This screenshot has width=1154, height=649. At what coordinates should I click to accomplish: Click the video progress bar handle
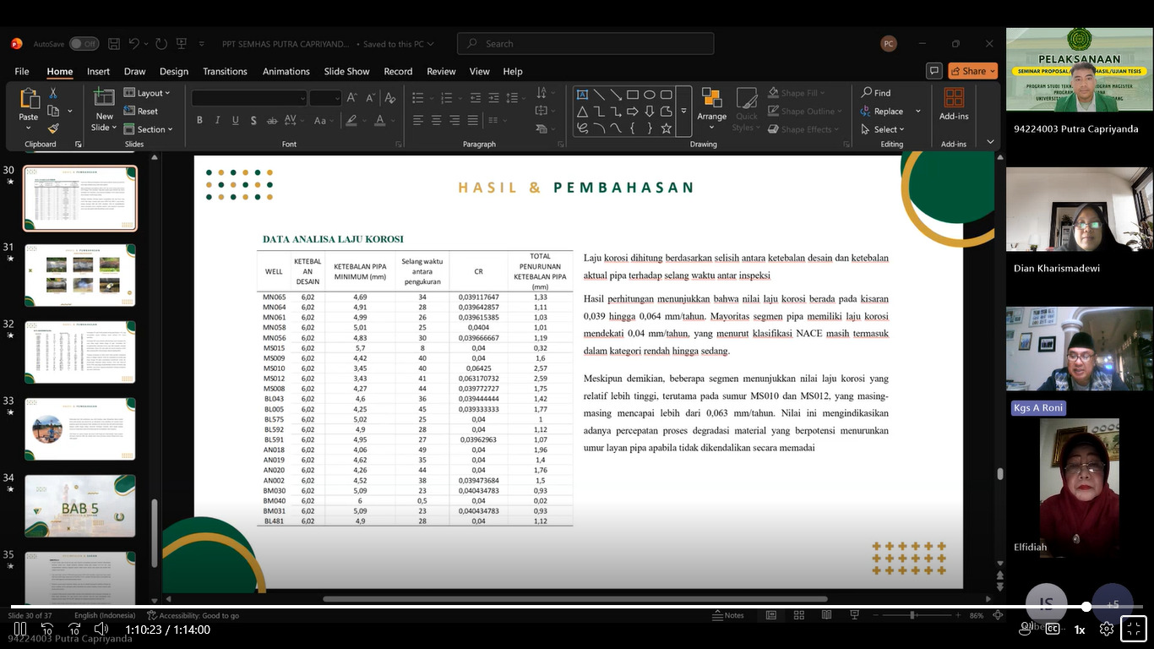1086,607
